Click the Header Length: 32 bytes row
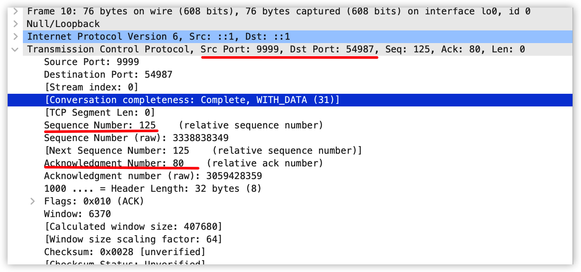The image size is (581, 272). (x=152, y=189)
